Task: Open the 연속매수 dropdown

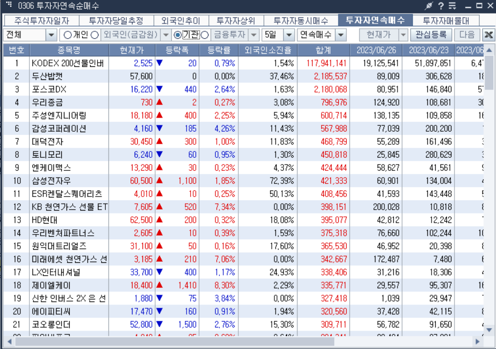Action: tap(340, 34)
